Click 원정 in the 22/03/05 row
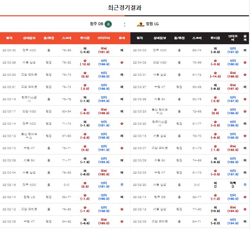The height and width of the screenshot is (229, 250). pos(179,160)
